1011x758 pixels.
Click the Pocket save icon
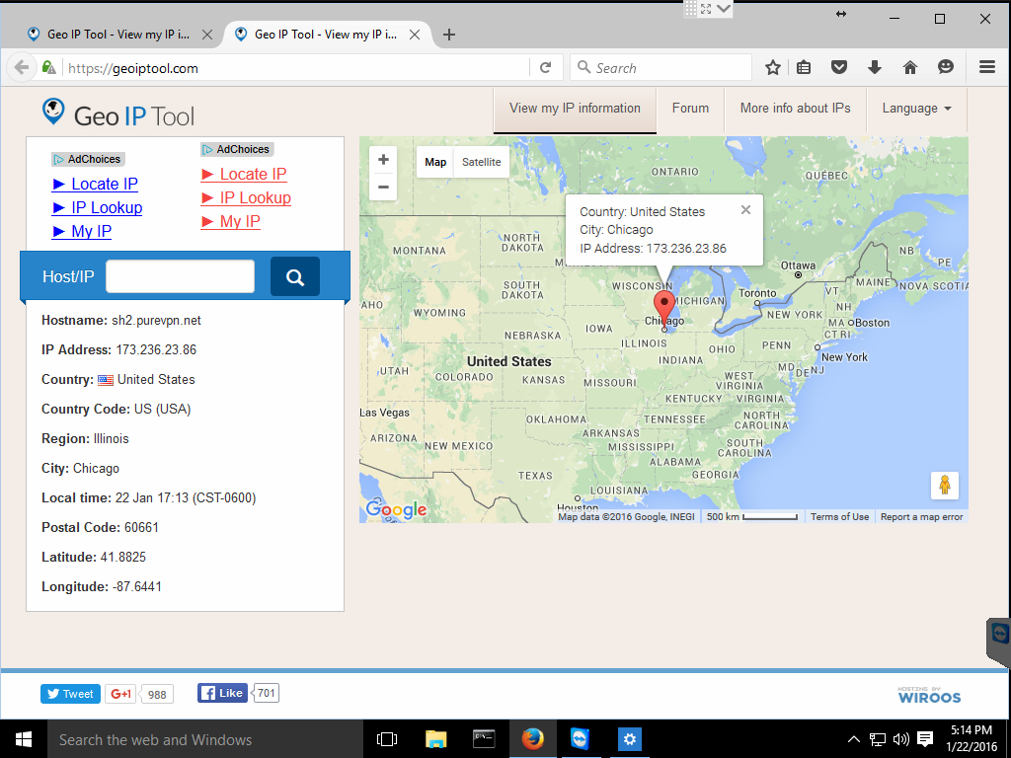[x=839, y=68]
